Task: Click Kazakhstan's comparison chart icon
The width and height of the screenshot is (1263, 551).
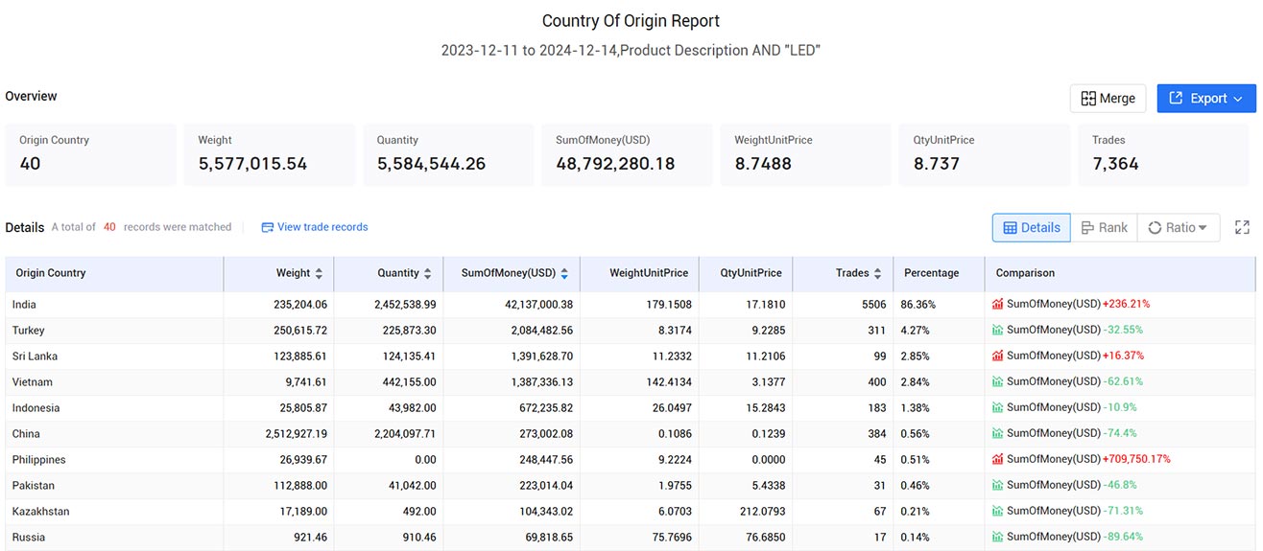Action: [998, 511]
